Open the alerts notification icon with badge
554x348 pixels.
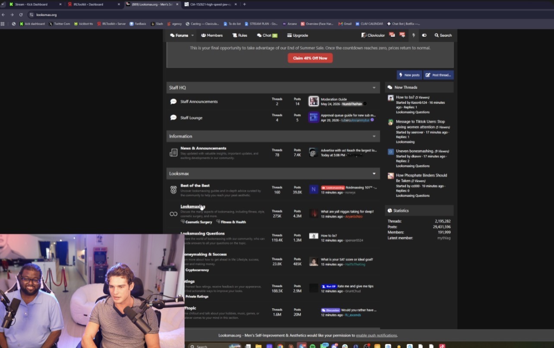click(x=403, y=35)
